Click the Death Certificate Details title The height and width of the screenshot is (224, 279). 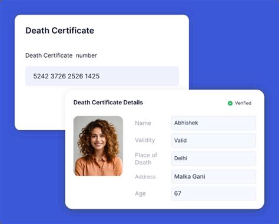point(108,103)
